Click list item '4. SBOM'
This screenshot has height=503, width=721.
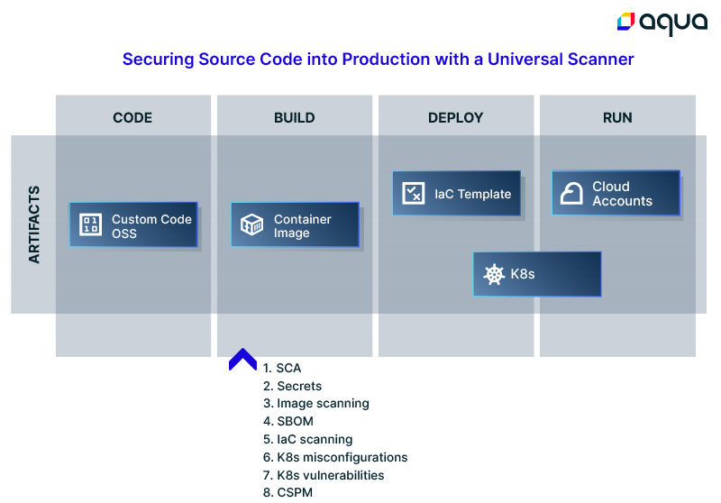(x=288, y=422)
